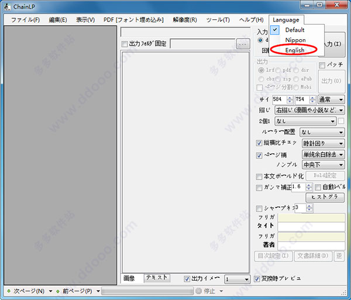
Task: Switch to the テキスト tab
Action: [x=157, y=278]
